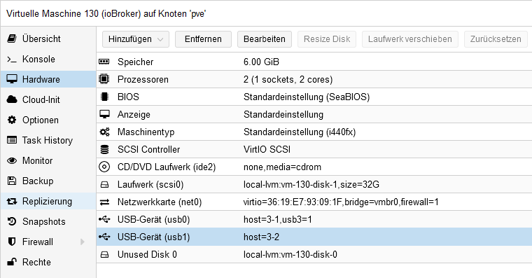Click the hard drive icon beside Laufwerk (scsi0)
This screenshot has width=532, height=278.
[x=104, y=185]
